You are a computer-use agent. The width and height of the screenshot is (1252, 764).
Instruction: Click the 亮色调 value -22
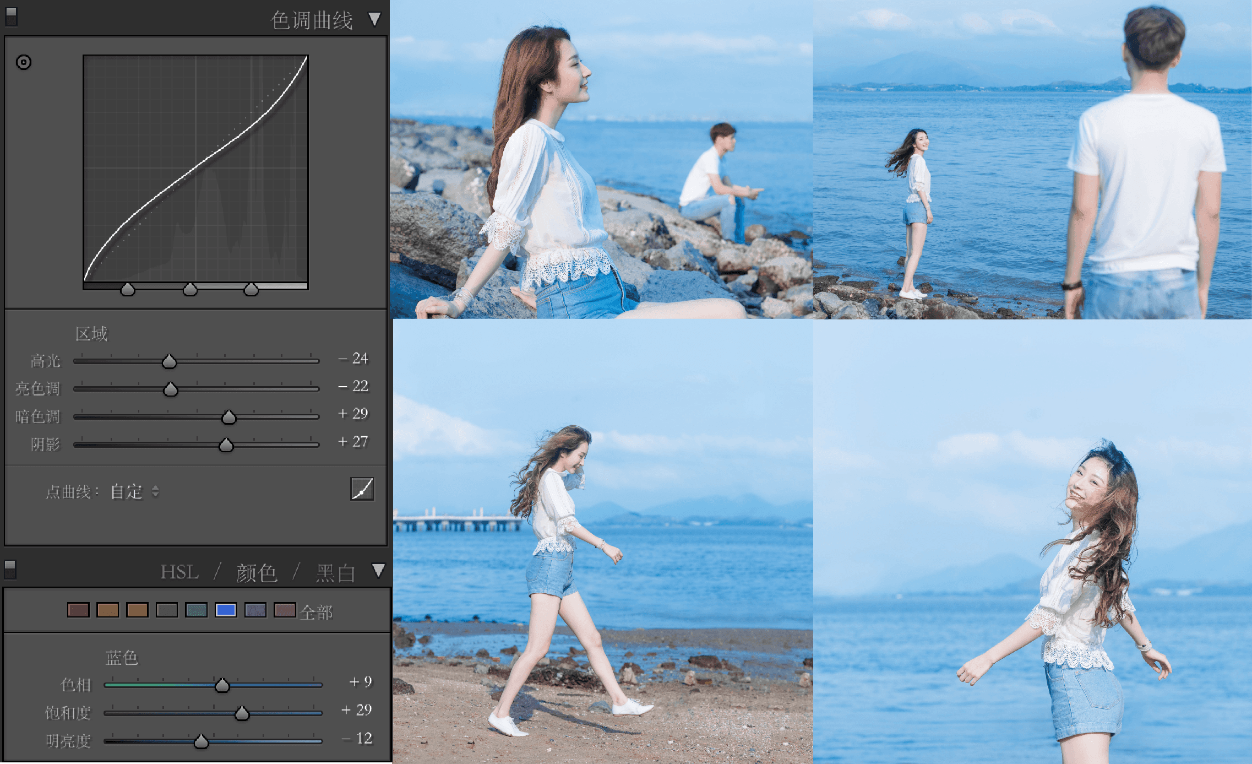point(353,386)
